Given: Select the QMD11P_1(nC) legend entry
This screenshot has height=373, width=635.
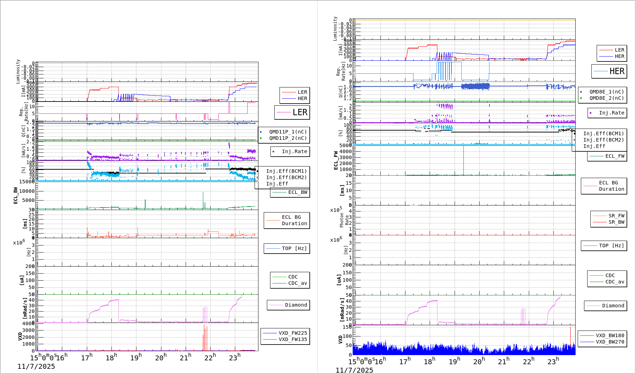Looking at the screenshot, I should (288, 132).
